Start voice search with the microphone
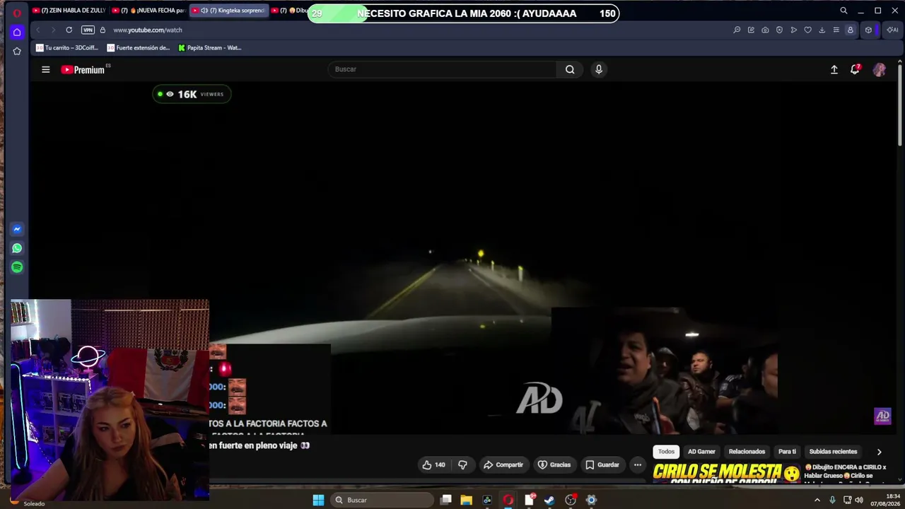Viewport: 905px width, 509px height. (x=599, y=69)
